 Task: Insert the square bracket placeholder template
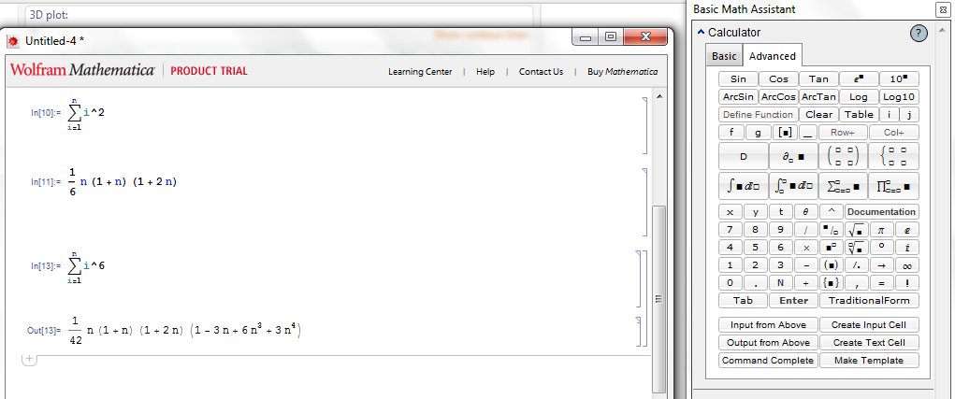click(785, 132)
